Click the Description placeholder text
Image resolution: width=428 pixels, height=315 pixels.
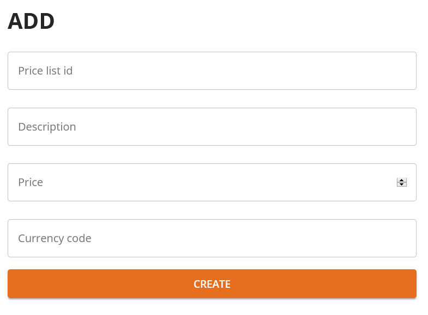point(47,127)
